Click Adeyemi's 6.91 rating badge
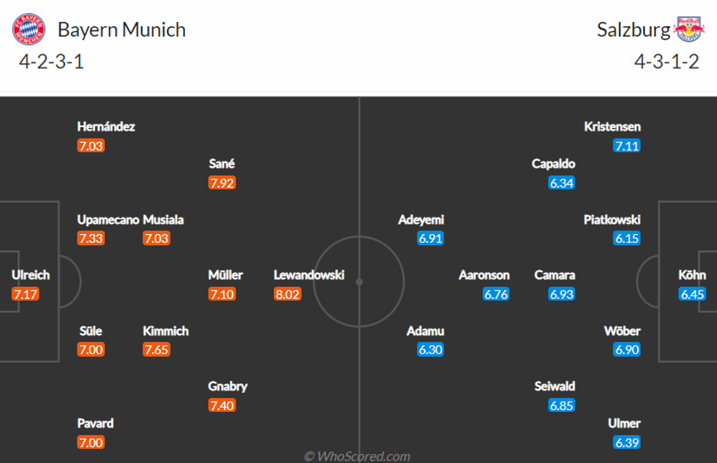This screenshot has height=463, width=717. coord(431,238)
